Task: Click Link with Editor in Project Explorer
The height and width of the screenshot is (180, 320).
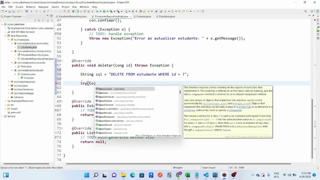Action: click(39, 20)
